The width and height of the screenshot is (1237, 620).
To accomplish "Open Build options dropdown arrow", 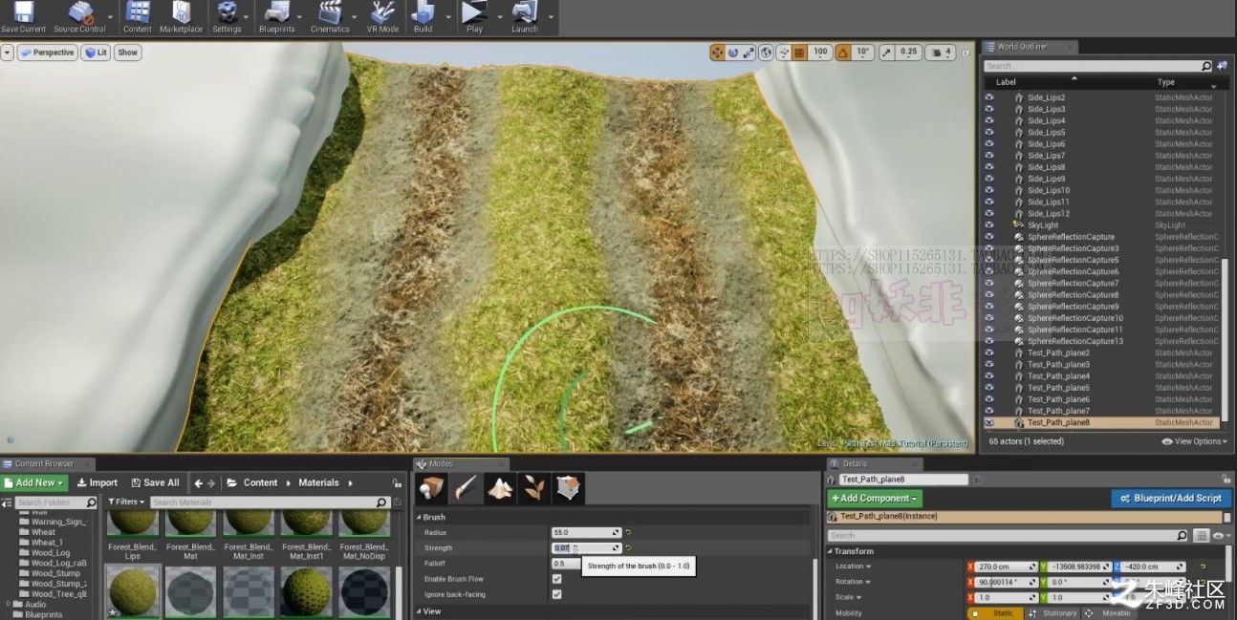I will tap(446, 16).
